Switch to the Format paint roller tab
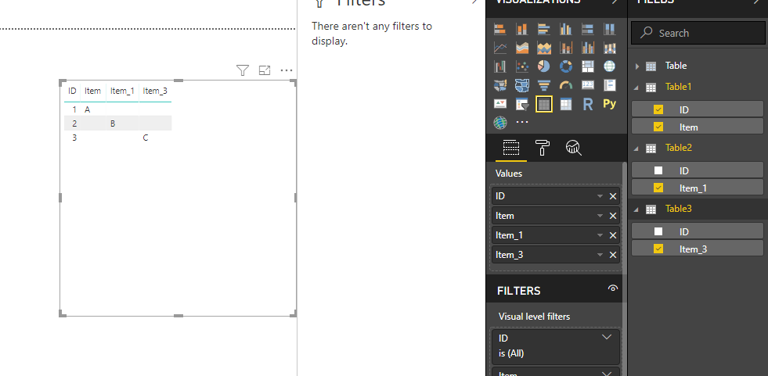The image size is (768, 376). [543, 147]
